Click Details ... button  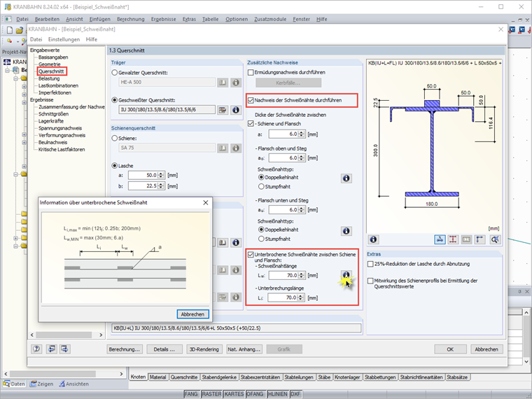click(x=164, y=349)
